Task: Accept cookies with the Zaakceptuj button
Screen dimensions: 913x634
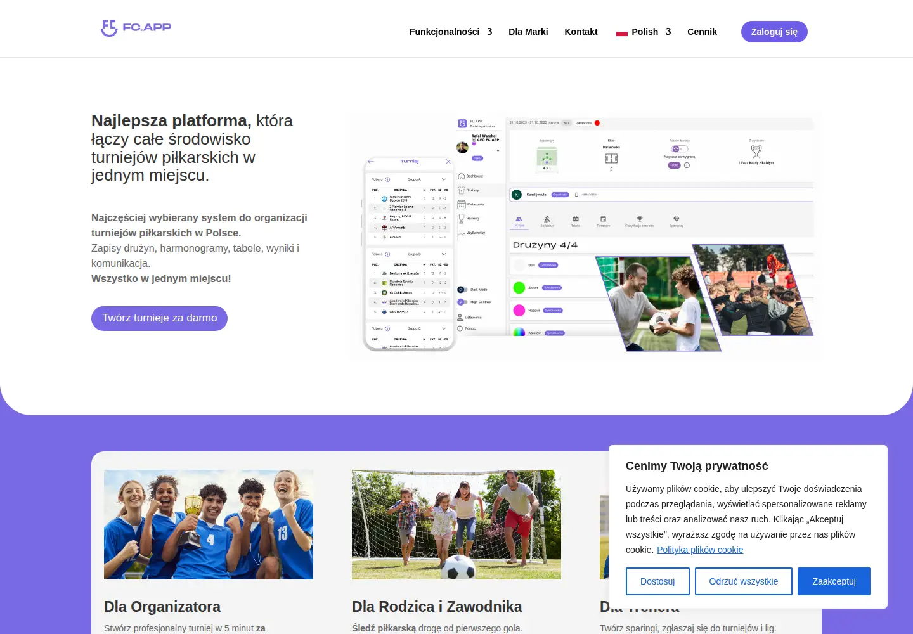Action: [x=834, y=581]
